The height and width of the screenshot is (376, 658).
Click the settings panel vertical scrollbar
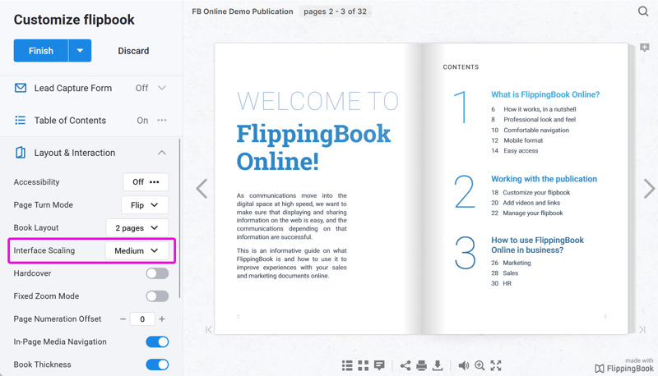click(180, 218)
